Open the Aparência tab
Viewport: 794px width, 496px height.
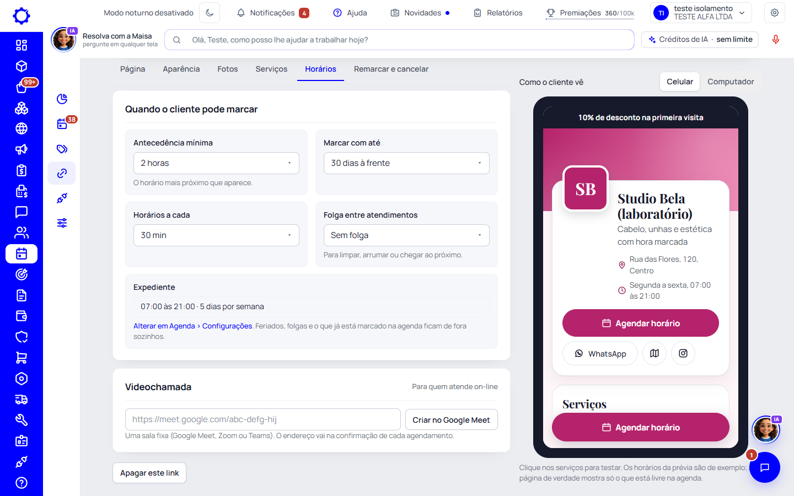(x=181, y=69)
